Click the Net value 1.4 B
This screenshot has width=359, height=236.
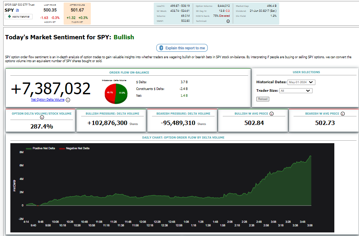point(184,96)
